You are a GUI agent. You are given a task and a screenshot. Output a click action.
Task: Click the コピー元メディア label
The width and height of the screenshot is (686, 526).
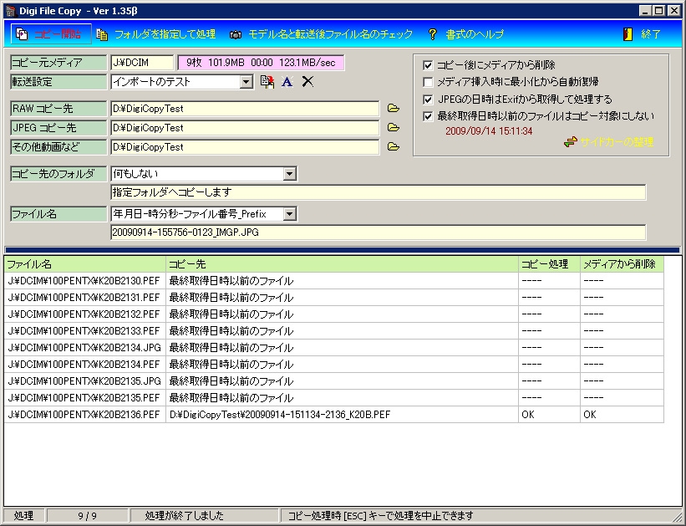(x=58, y=63)
